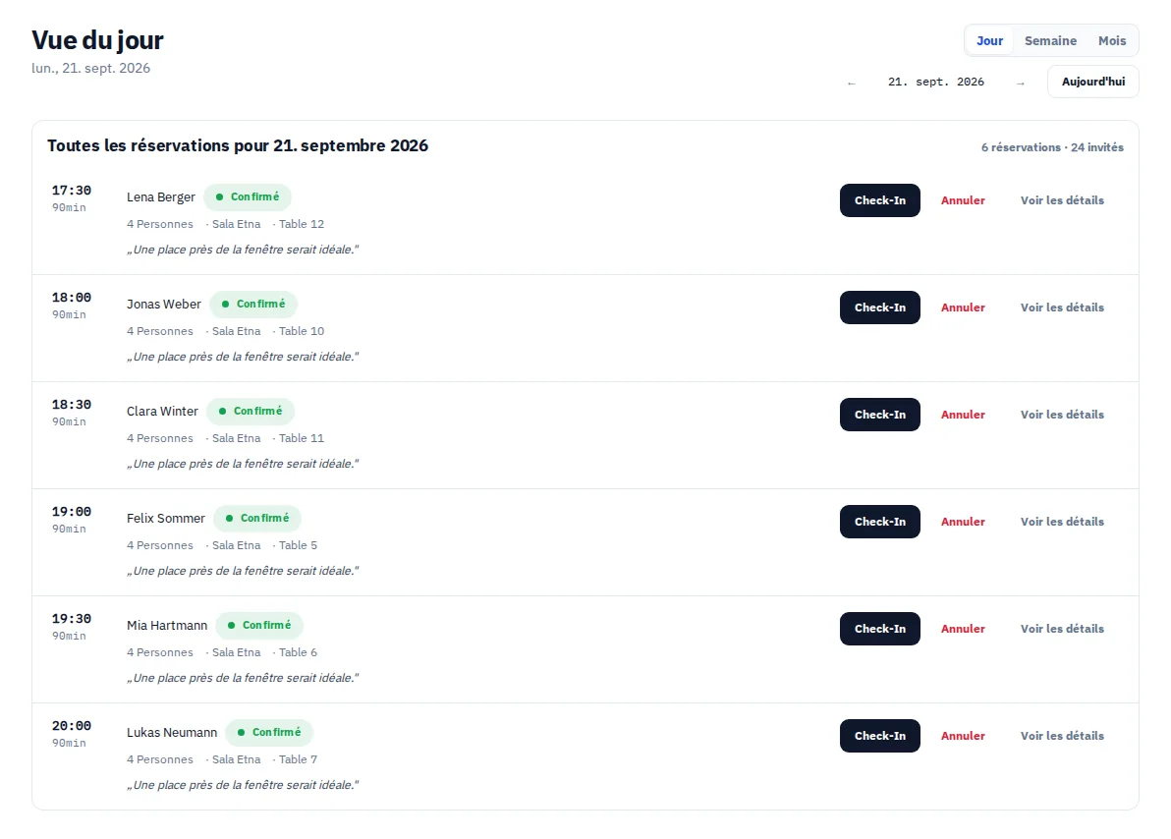This screenshot has width=1171, height=839.
Task: Cancel Lena Berger's reservation via Annuler
Action: (963, 200)
